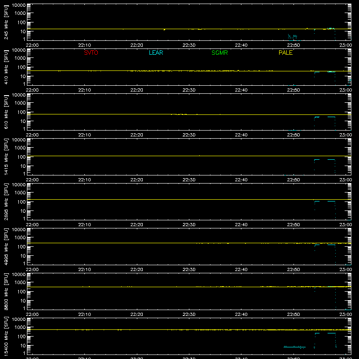
Task: Click 22:20 time label of 4995 MHz panel
Action: (x=137, y=270)
